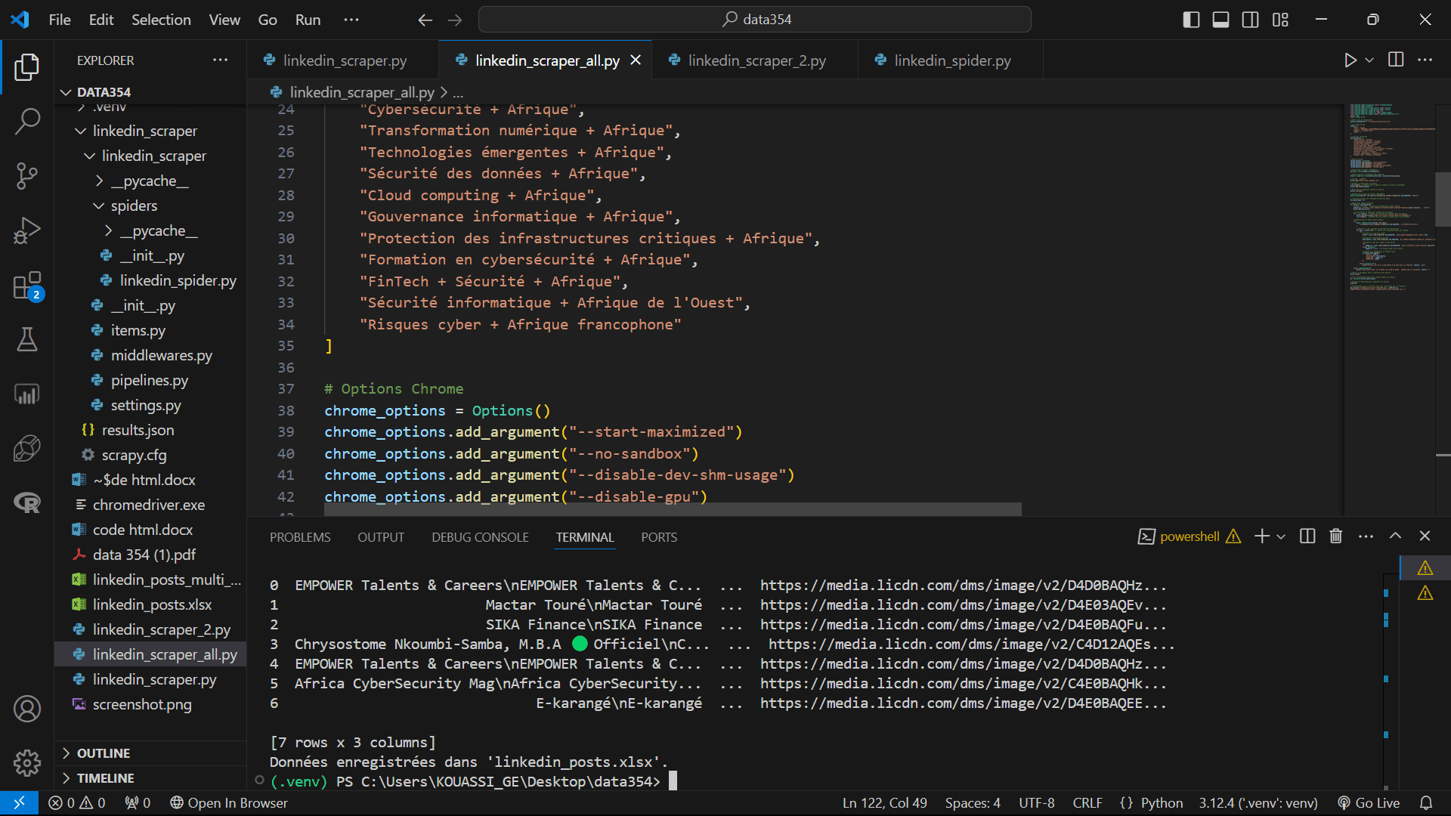
Task: Collapse the inner linkedin_scraper folder
Action: tap(90, 156)
